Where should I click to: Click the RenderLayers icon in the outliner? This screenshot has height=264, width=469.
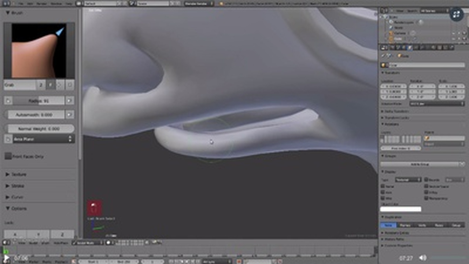pos(391,22)
